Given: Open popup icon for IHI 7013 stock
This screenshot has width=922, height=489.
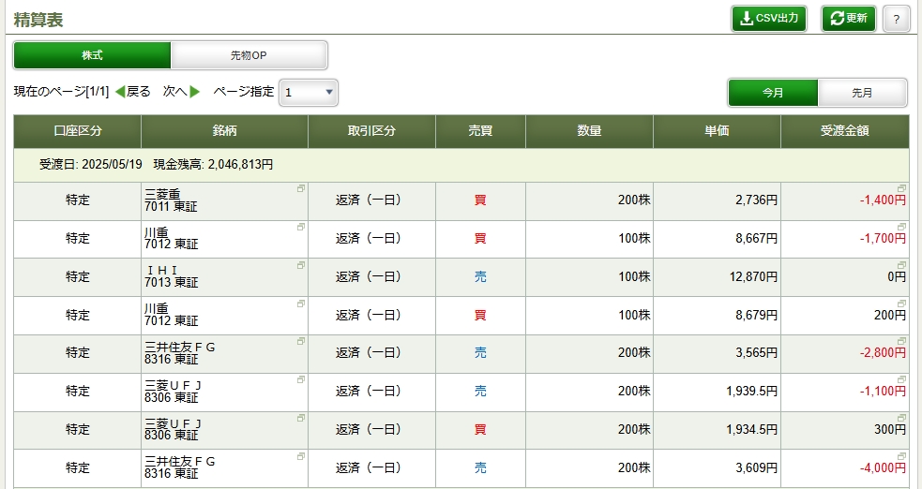Looking at the screenshot, I should point(300,265).
